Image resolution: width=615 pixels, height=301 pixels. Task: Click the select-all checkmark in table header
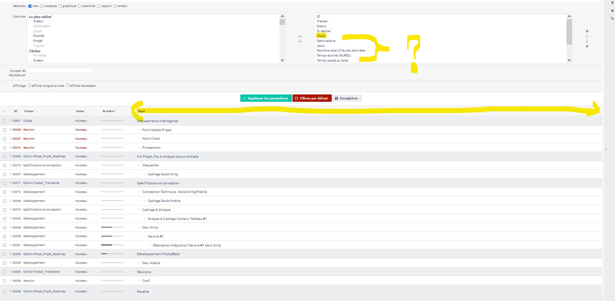pos(4,111)
